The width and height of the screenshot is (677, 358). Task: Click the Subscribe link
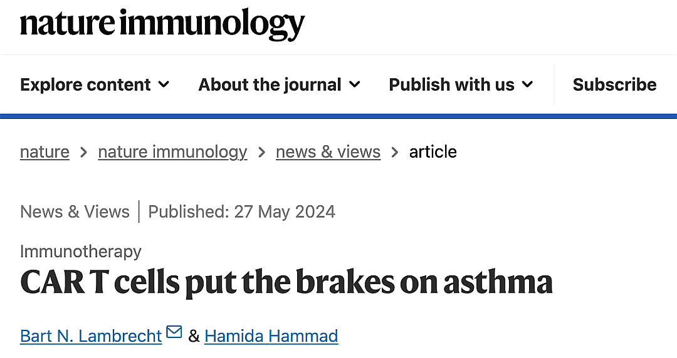pyautogui.click(x=614, y=84)
